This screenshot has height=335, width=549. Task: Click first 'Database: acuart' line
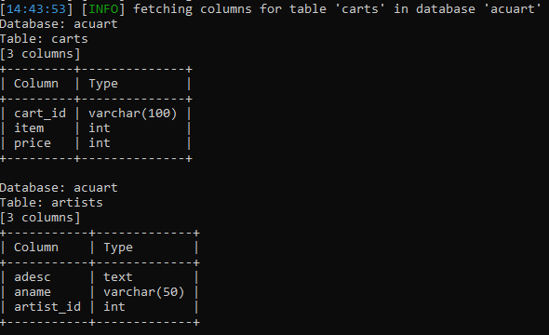coord(59,24)
